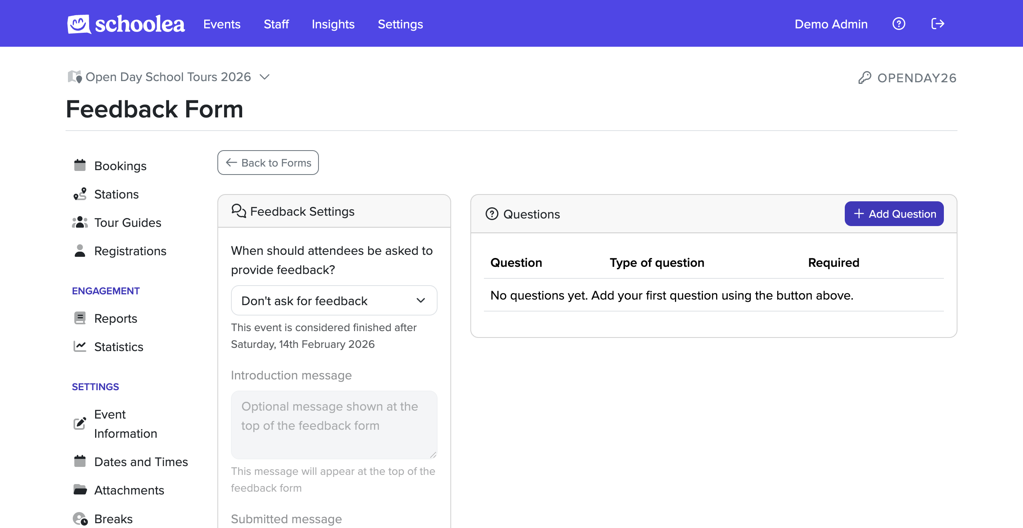Click the Event Information pencil icon
1023x528 pixels.
80,423
